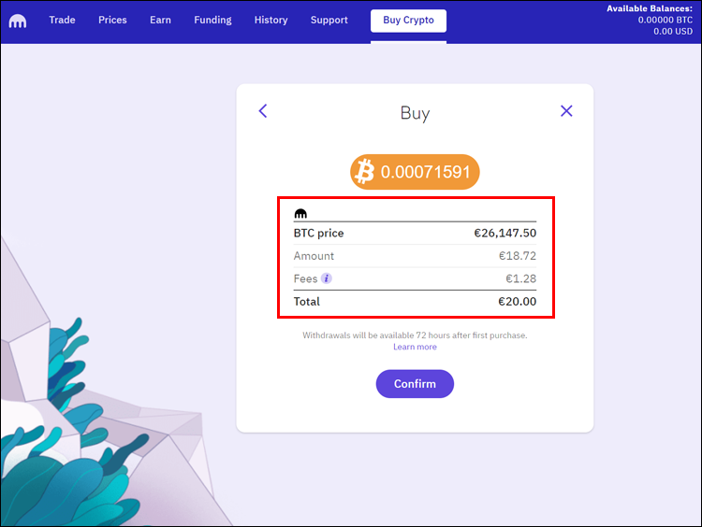Follow the Learn more link
This screenshot has height=527, width=702.
coord(415,347)
